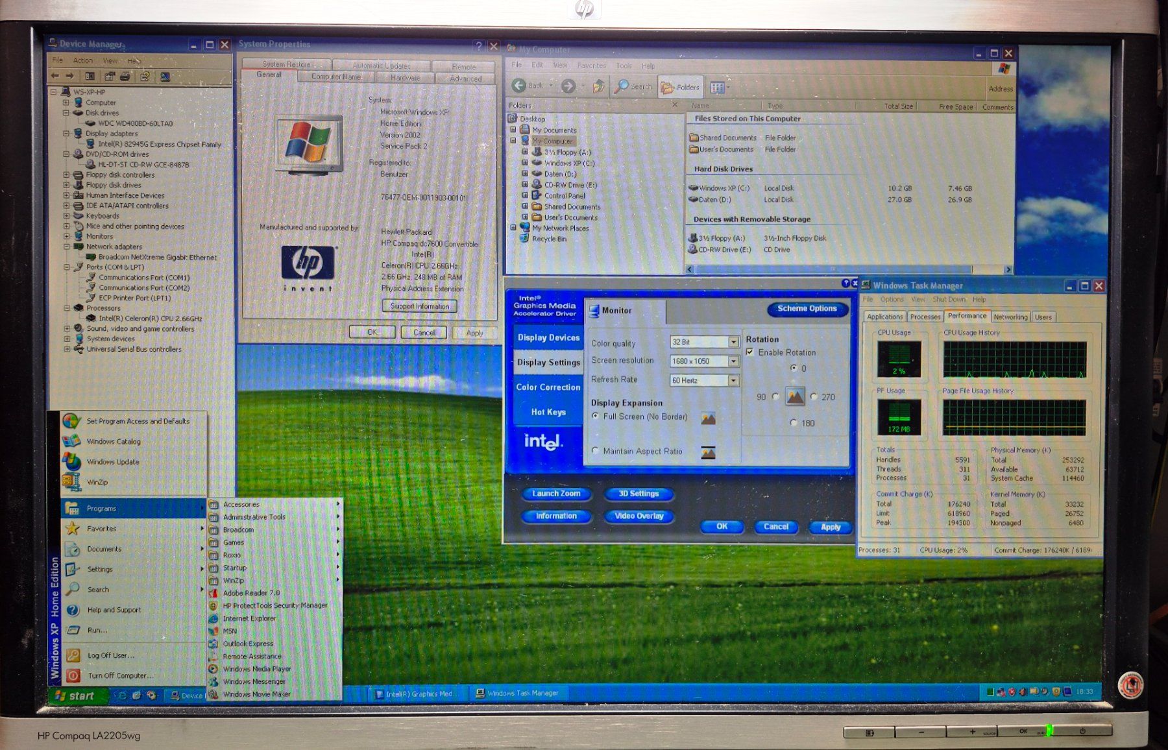This screenshot has height=750, width=1168.
Task: Open Windows Media Player from Programs
Action: (x=257, y=669)
